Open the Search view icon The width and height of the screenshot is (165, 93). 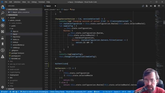(3, 13)
